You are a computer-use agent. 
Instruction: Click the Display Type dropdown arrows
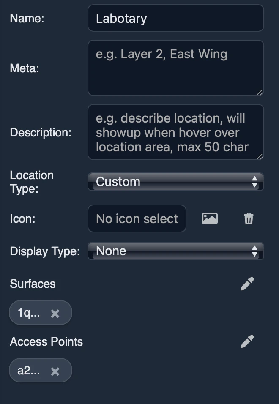(254, 251)
